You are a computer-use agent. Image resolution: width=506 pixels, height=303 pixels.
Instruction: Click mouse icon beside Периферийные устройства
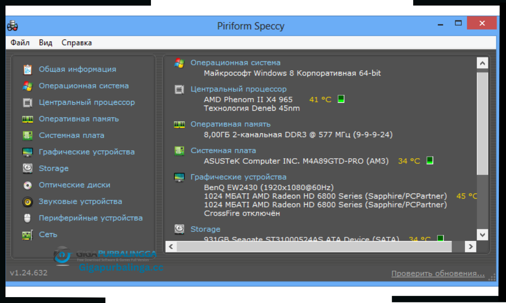click(x=28, y=218)
